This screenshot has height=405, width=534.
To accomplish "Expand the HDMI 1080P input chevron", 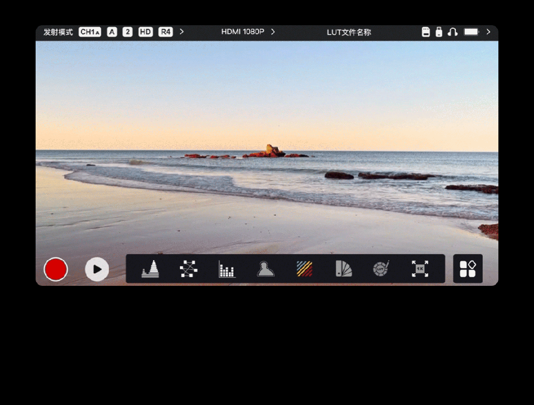I will (x=273, y=32).
